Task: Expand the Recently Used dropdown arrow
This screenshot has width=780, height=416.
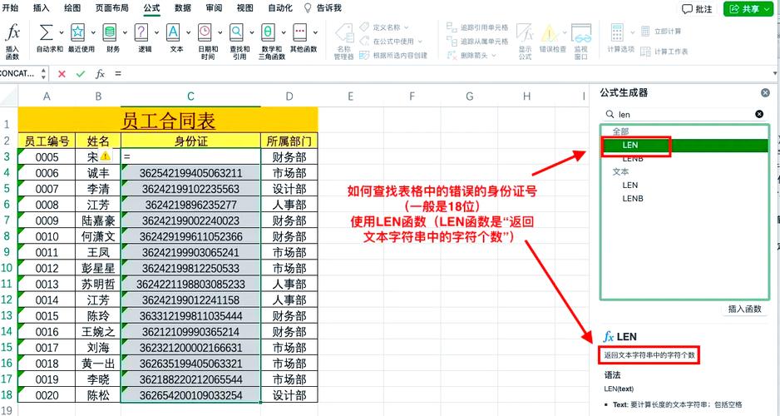Action: (93, 32)
